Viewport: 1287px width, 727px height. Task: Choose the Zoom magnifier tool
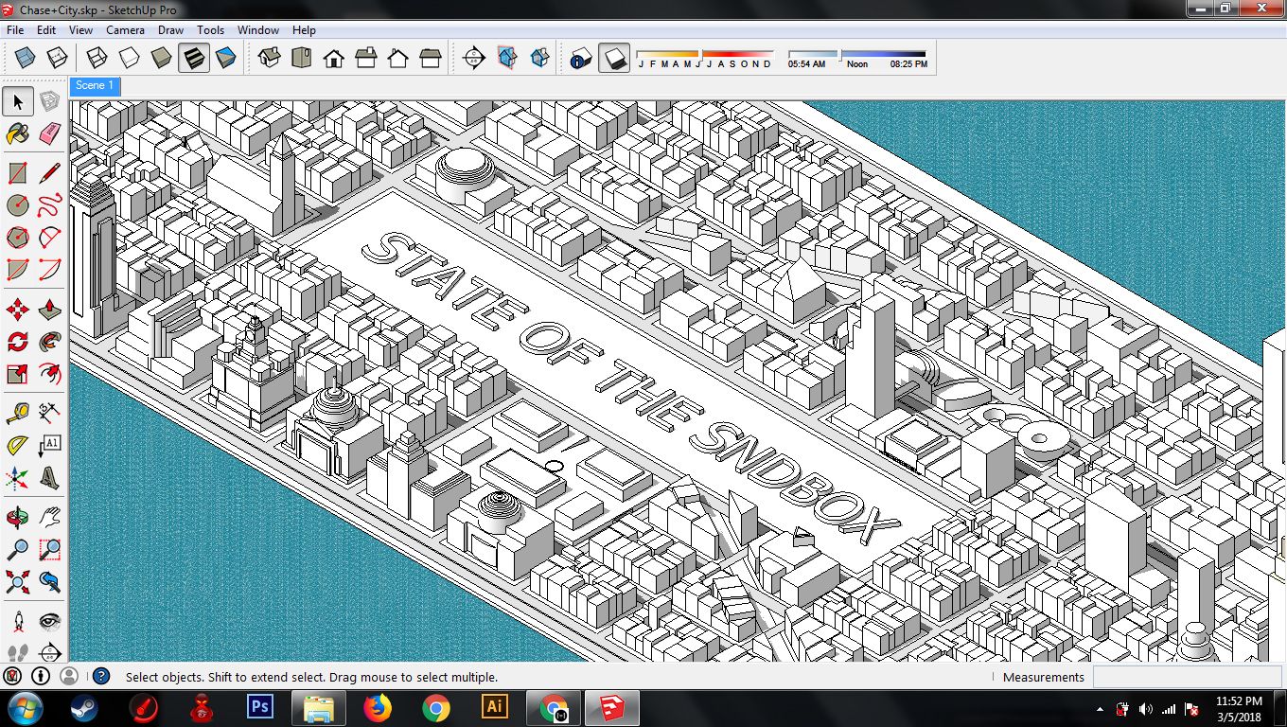(x=18, y=550)
